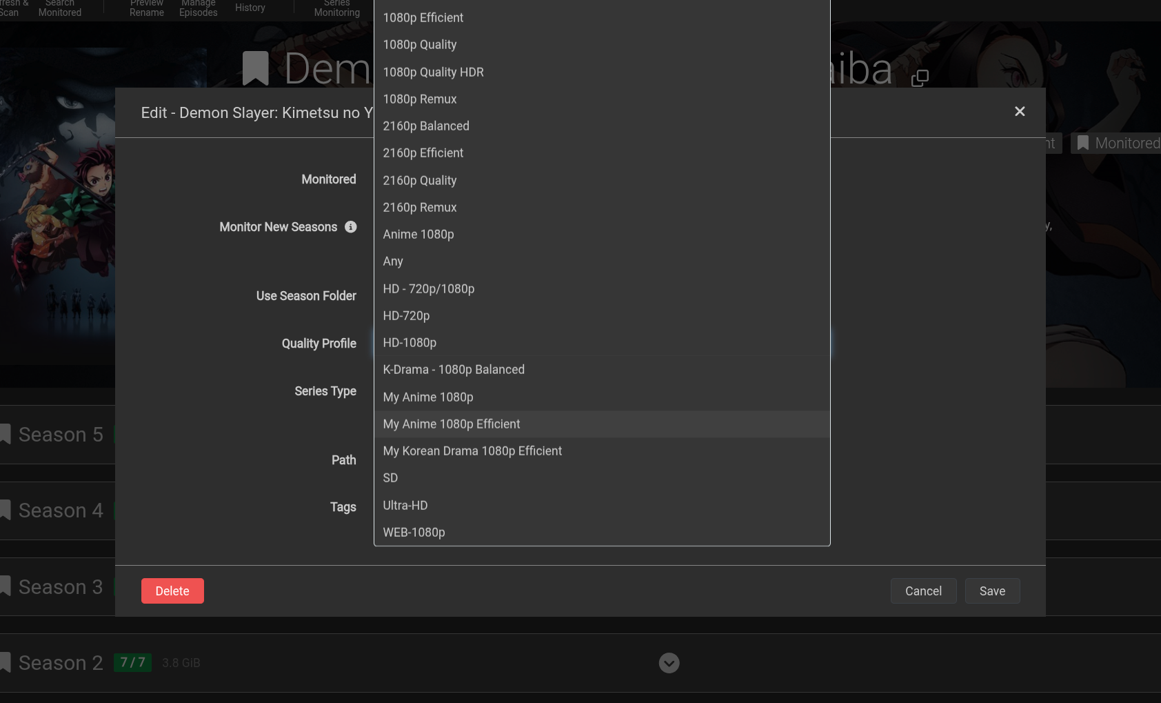Open Manage Episodes in the toolbar
This screenshot has height=703, width=1161.
[x=199, y=8]
